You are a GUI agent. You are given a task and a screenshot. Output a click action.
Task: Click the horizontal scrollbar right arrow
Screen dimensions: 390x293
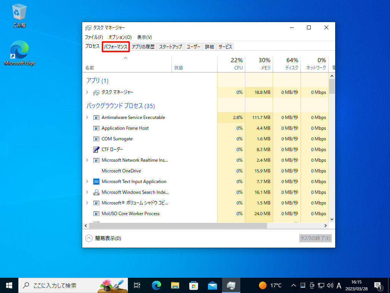click(325, 226)
